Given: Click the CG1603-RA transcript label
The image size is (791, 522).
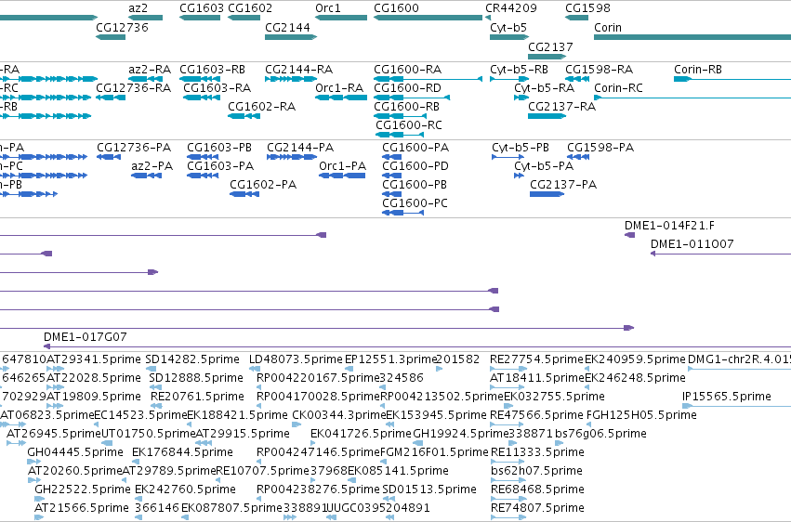Looking at the screenshot, I should (217, 88).
